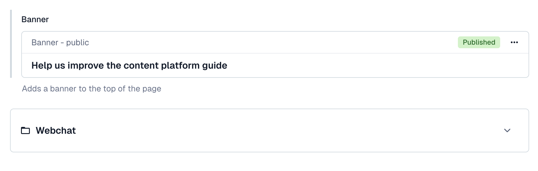
Task: Click the Banner field label
Action: pyautogui.click(x=35, y=20)
